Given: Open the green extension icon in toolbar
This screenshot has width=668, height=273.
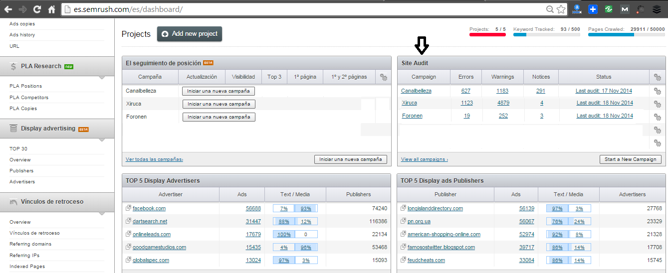Looking at the screenshot, I should click(609, 9).
